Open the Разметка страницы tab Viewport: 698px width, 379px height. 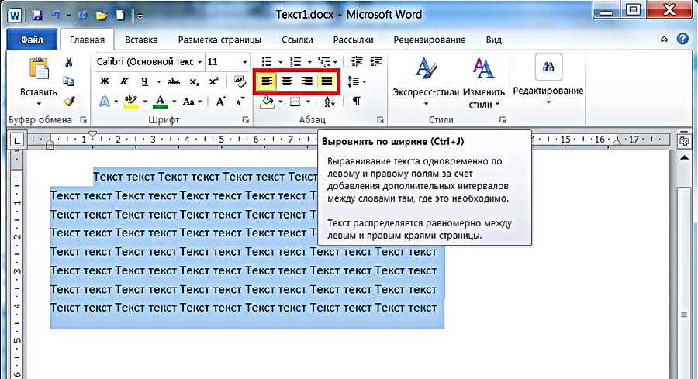[219, 40]
